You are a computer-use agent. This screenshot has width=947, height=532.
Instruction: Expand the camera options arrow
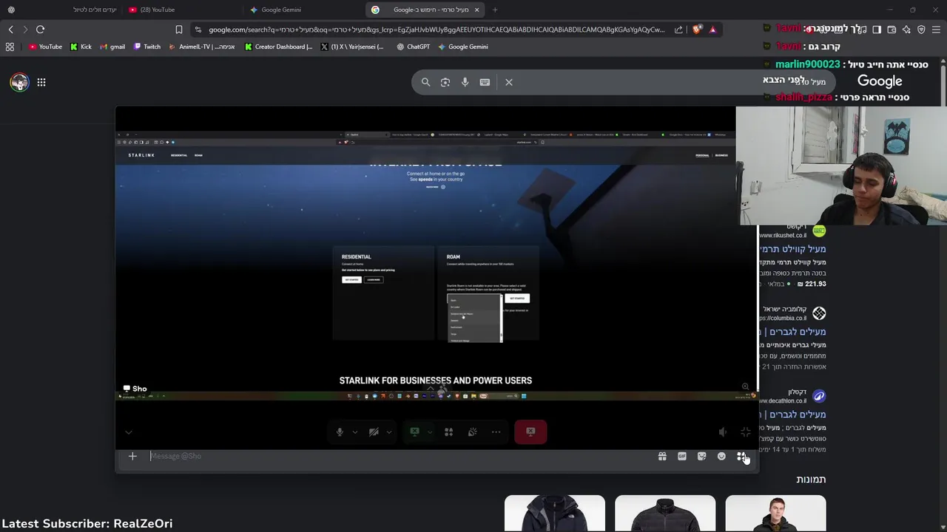click(x=389, y=432)
